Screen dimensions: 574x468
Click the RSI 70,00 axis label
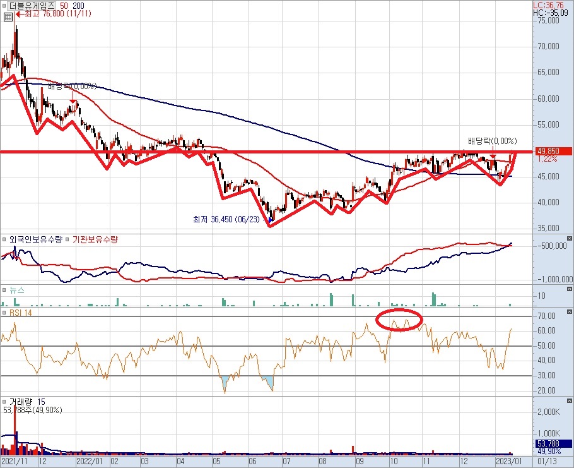coord(546,316)
